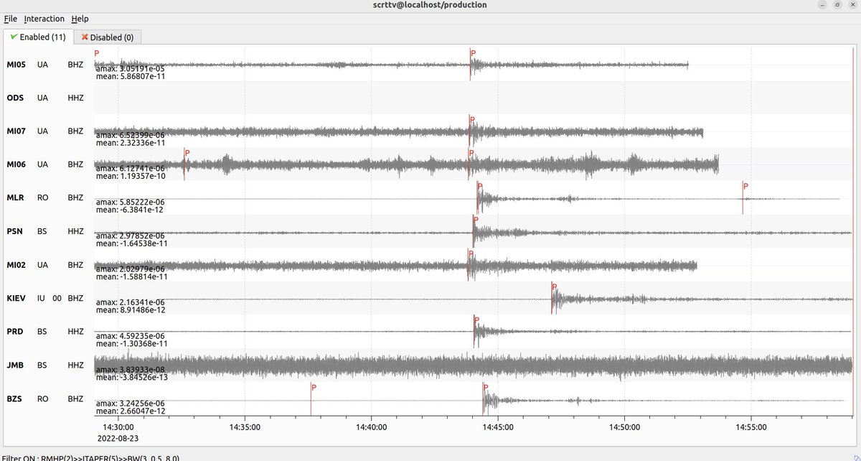
Task: Open the Help menu
Action: point(80,19)
